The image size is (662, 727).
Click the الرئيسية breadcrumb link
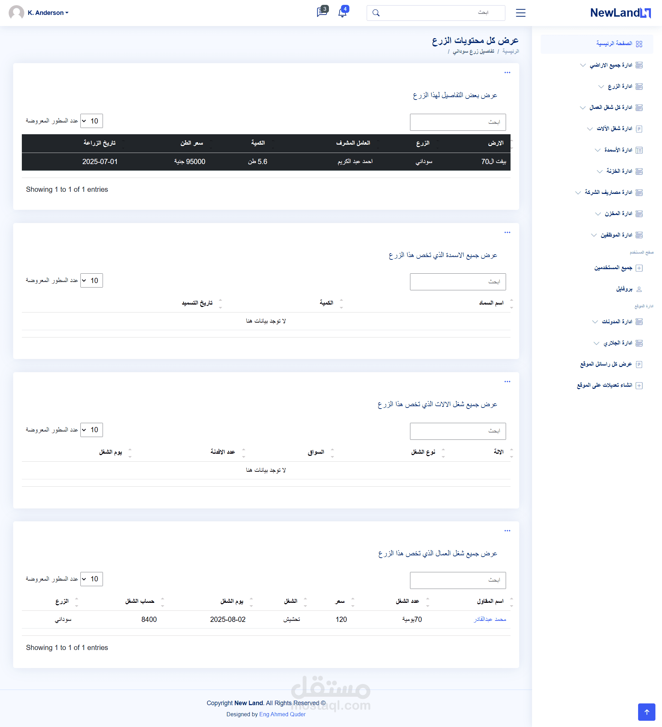click(511, 51)
